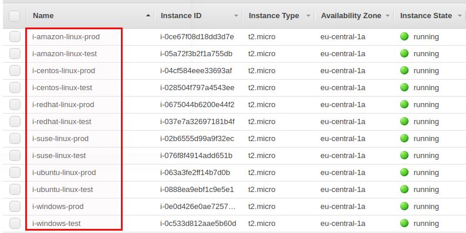466x233 pixels.
Task: Tick the select-all checkbox in the header
Action: pos(15,16)
